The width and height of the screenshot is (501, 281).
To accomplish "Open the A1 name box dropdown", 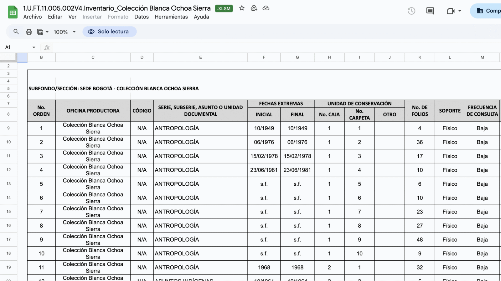I will [34, 47].
